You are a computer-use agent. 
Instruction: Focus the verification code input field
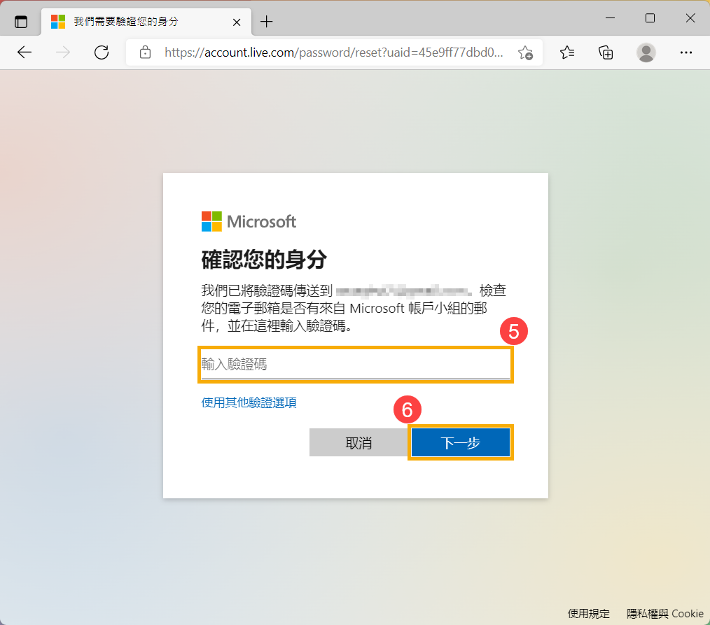tap(356, 365)
